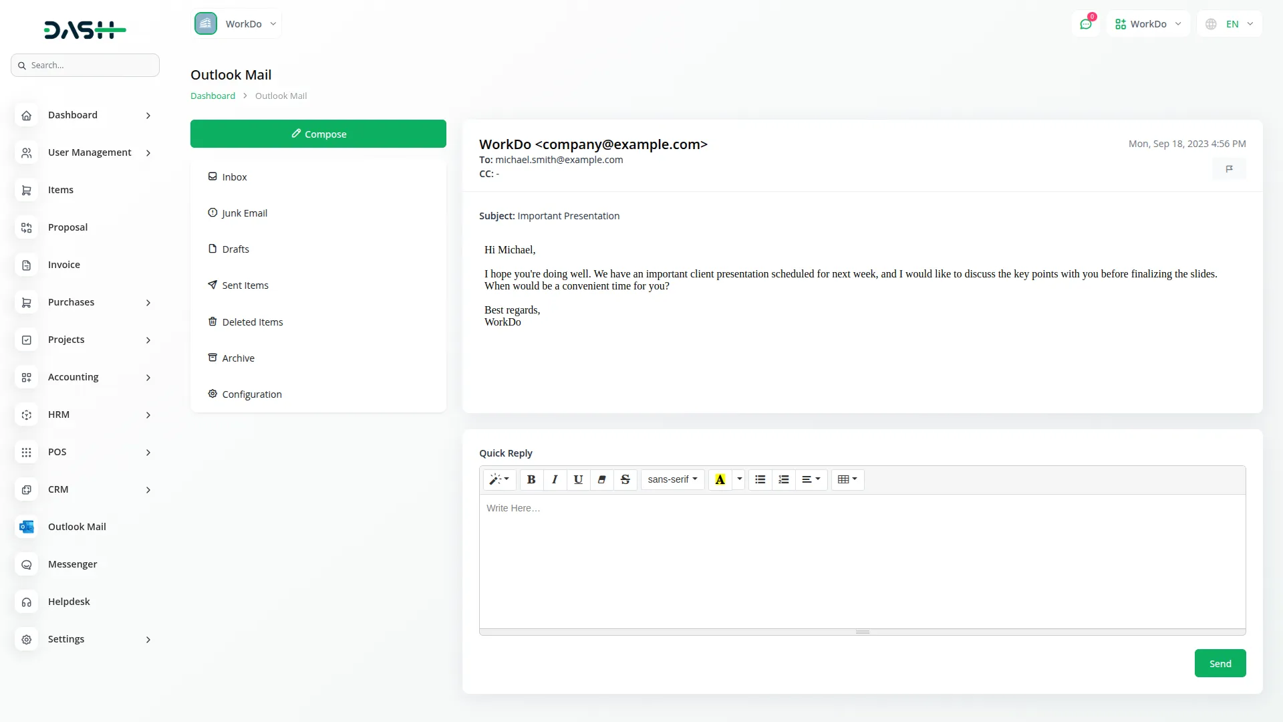Click the eraser formatting icon

pos(601,479)
